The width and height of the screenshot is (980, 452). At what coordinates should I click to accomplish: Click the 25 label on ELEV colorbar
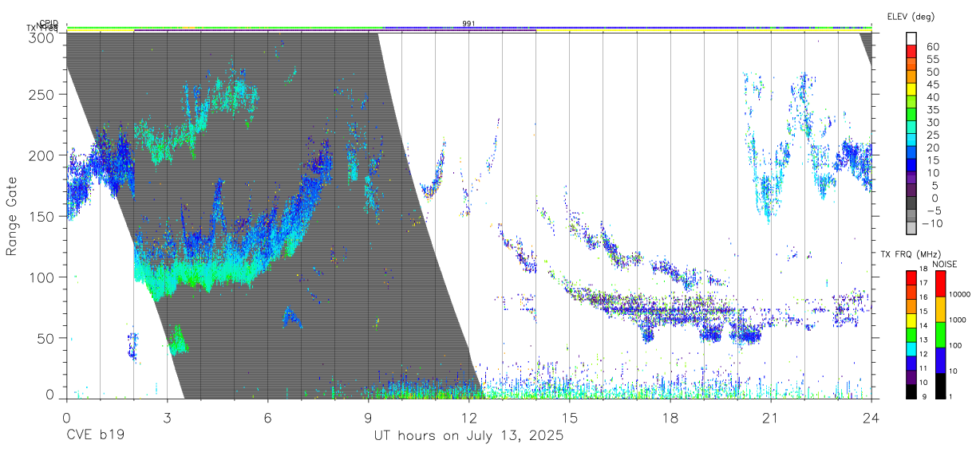932,136
